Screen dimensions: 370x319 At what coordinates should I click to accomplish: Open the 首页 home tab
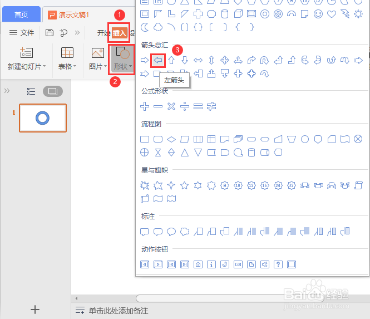[21, 14]
